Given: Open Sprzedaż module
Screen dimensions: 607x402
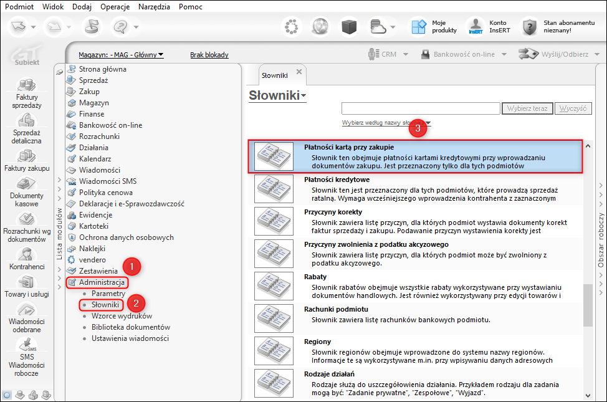Looking at the screenshot, I should [x=93, y=80].
